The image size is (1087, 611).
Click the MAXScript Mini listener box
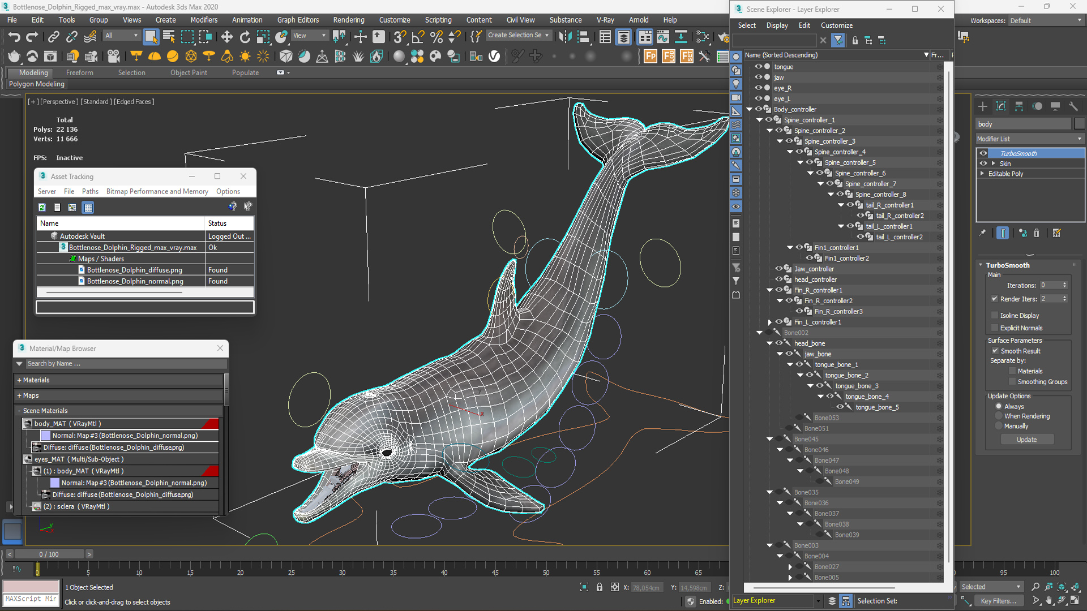pos(31,599)
